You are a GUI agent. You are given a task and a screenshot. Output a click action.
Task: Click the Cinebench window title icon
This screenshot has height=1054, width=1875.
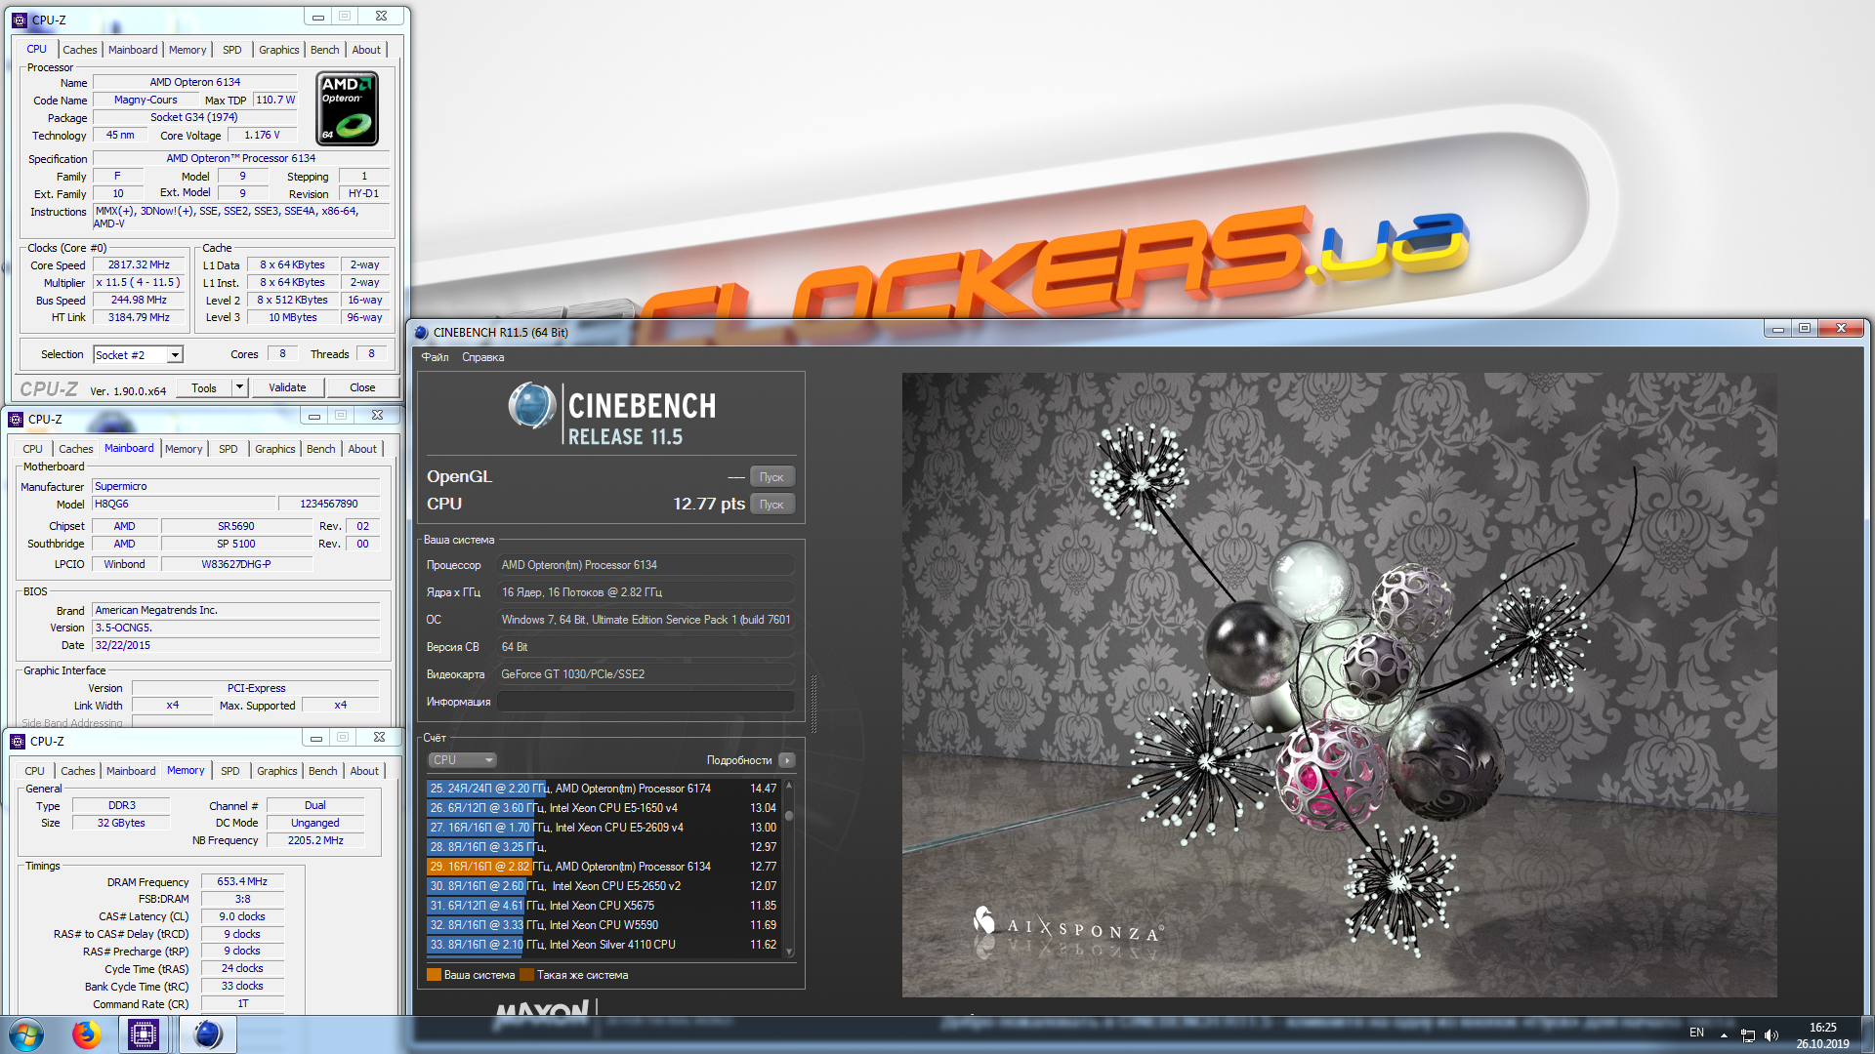point(422,332)
